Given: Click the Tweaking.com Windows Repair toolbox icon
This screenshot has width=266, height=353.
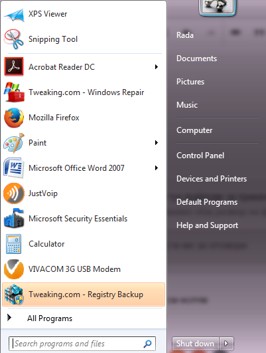Looking at the screenshot, I should click(x=14, y=92).
